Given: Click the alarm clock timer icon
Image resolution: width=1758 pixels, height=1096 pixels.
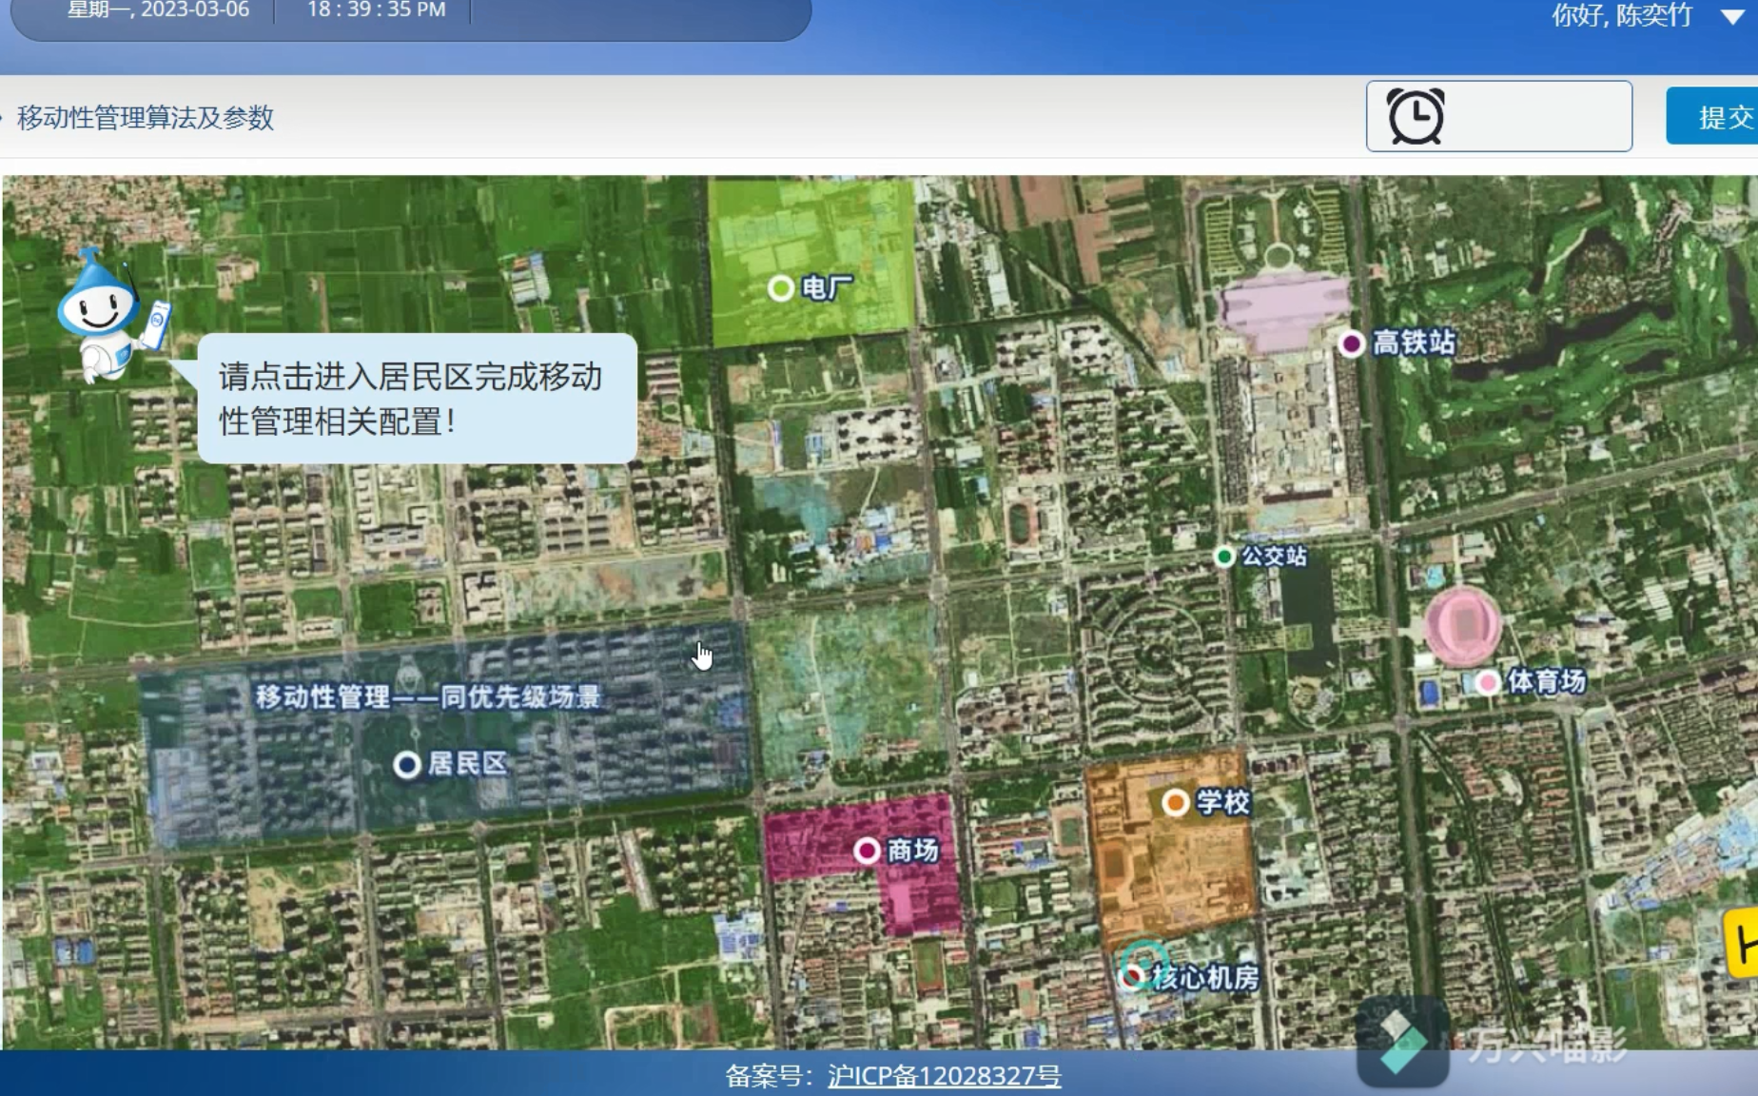Looking at the screenshot, I should tap(1416, 117).
